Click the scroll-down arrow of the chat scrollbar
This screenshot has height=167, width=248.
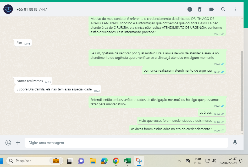242,133
